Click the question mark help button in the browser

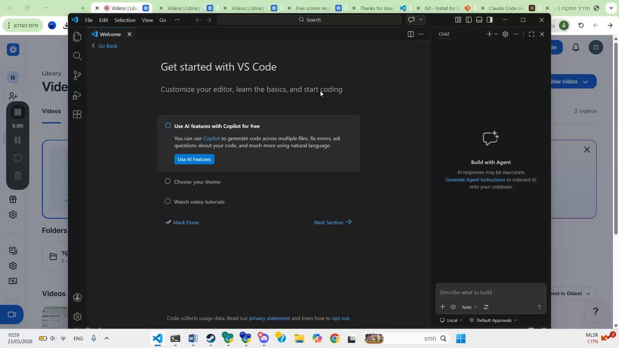click(596, 311)
